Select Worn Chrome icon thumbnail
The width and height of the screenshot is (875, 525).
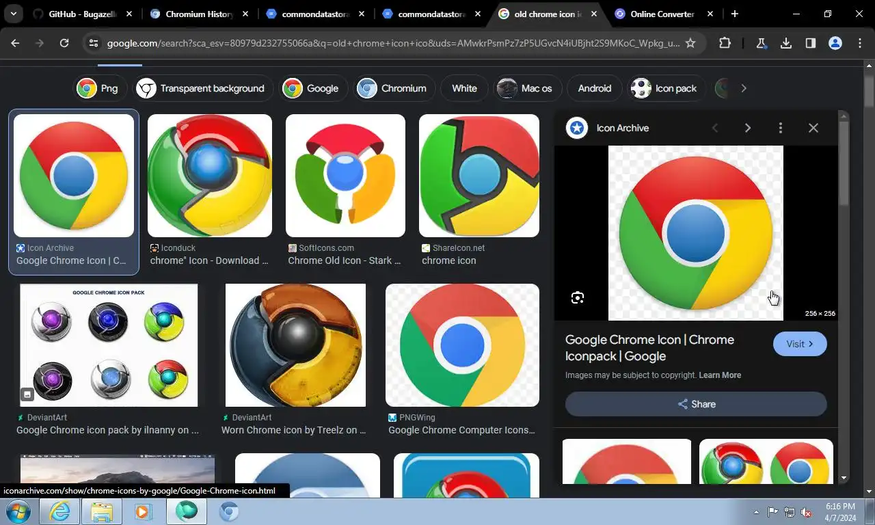[x=295, y=345]
